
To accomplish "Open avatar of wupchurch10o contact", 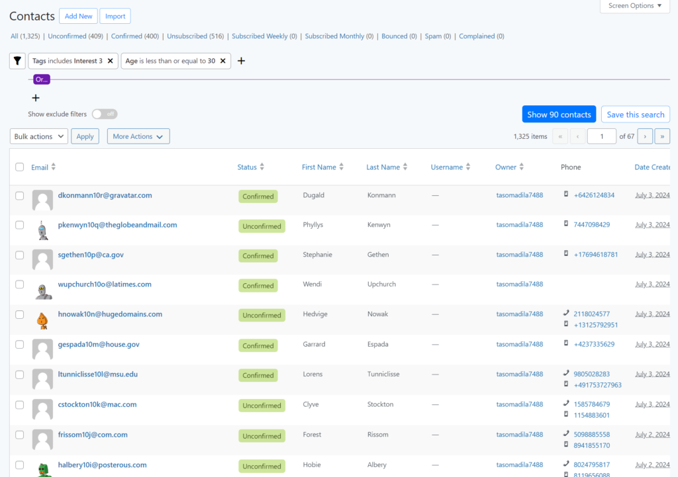I will tap(42, 290).
